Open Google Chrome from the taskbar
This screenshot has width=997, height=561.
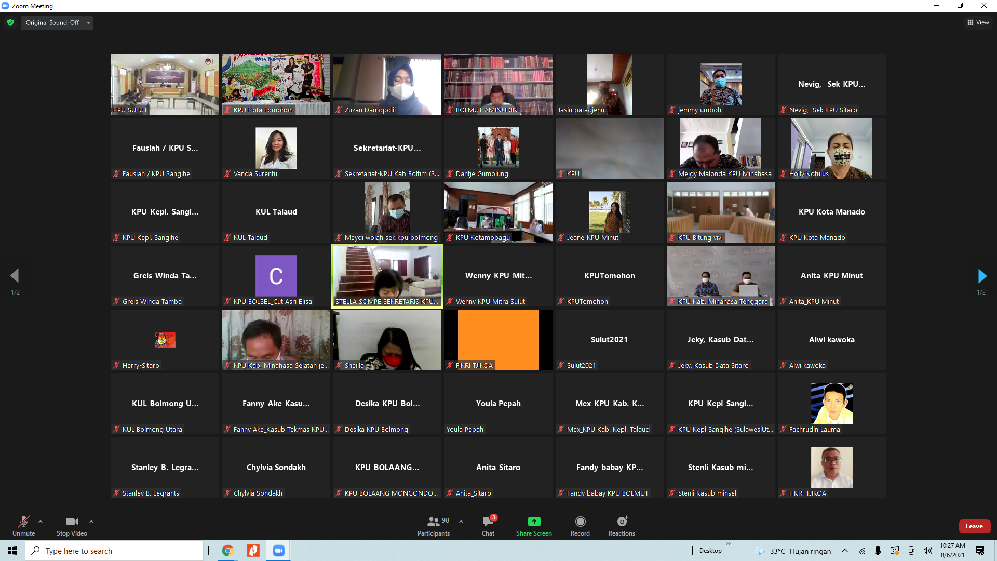227,551
